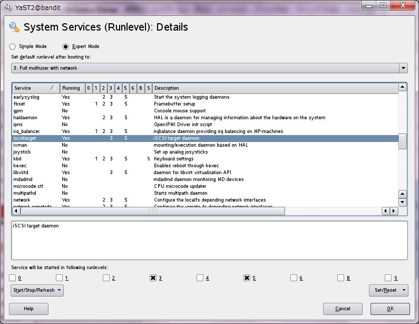
Task: Open Set/Reset dropdown menu
Action: [388, 290]
